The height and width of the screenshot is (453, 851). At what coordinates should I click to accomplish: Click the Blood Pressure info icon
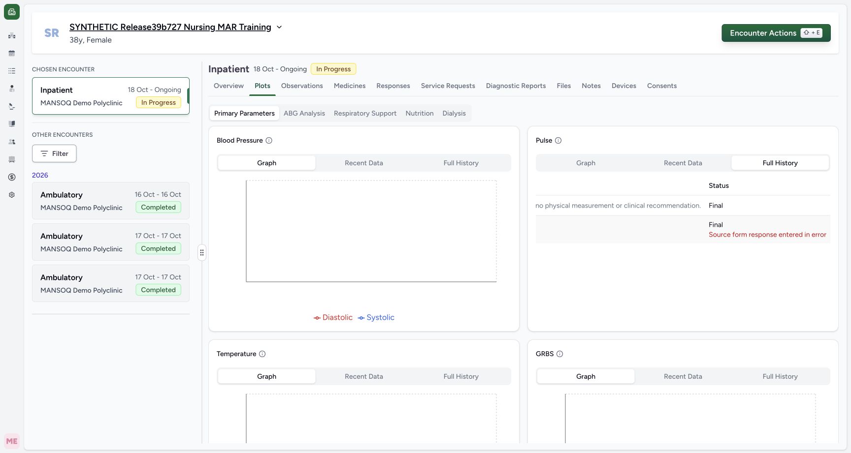(269, 141)
